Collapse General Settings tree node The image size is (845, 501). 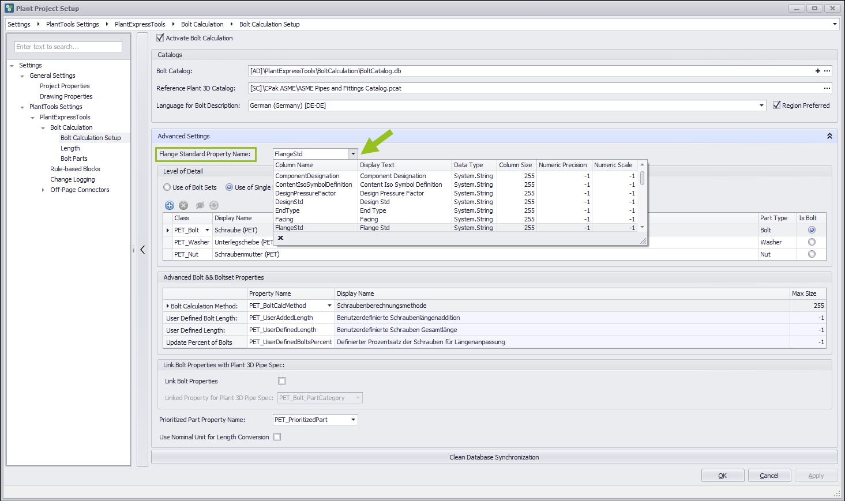tap(22, 76)
